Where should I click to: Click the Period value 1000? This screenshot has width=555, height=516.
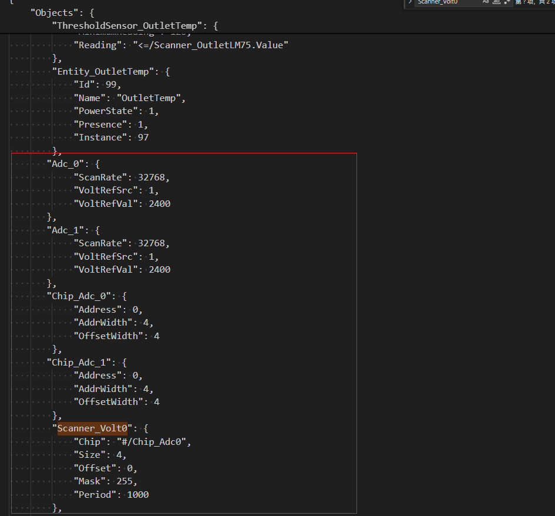pyautogui.click(x=137, y=494)
